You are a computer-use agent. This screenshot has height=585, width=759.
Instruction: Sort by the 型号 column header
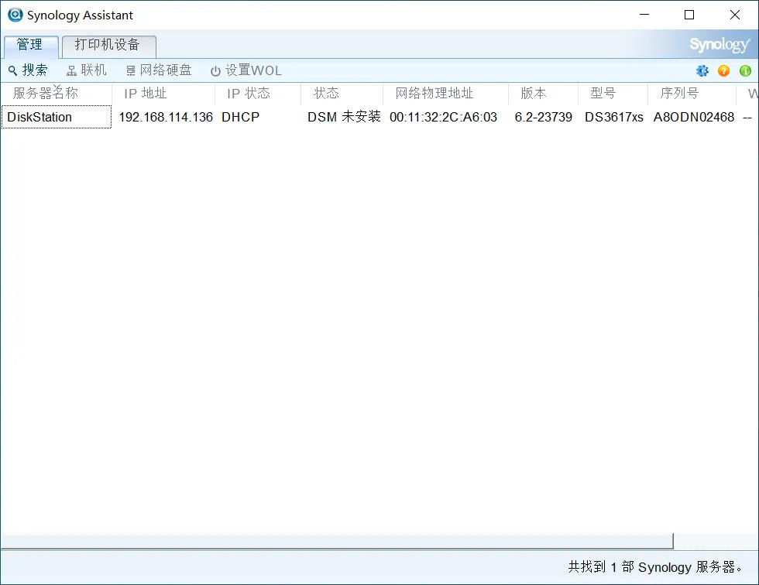[603, 93]
